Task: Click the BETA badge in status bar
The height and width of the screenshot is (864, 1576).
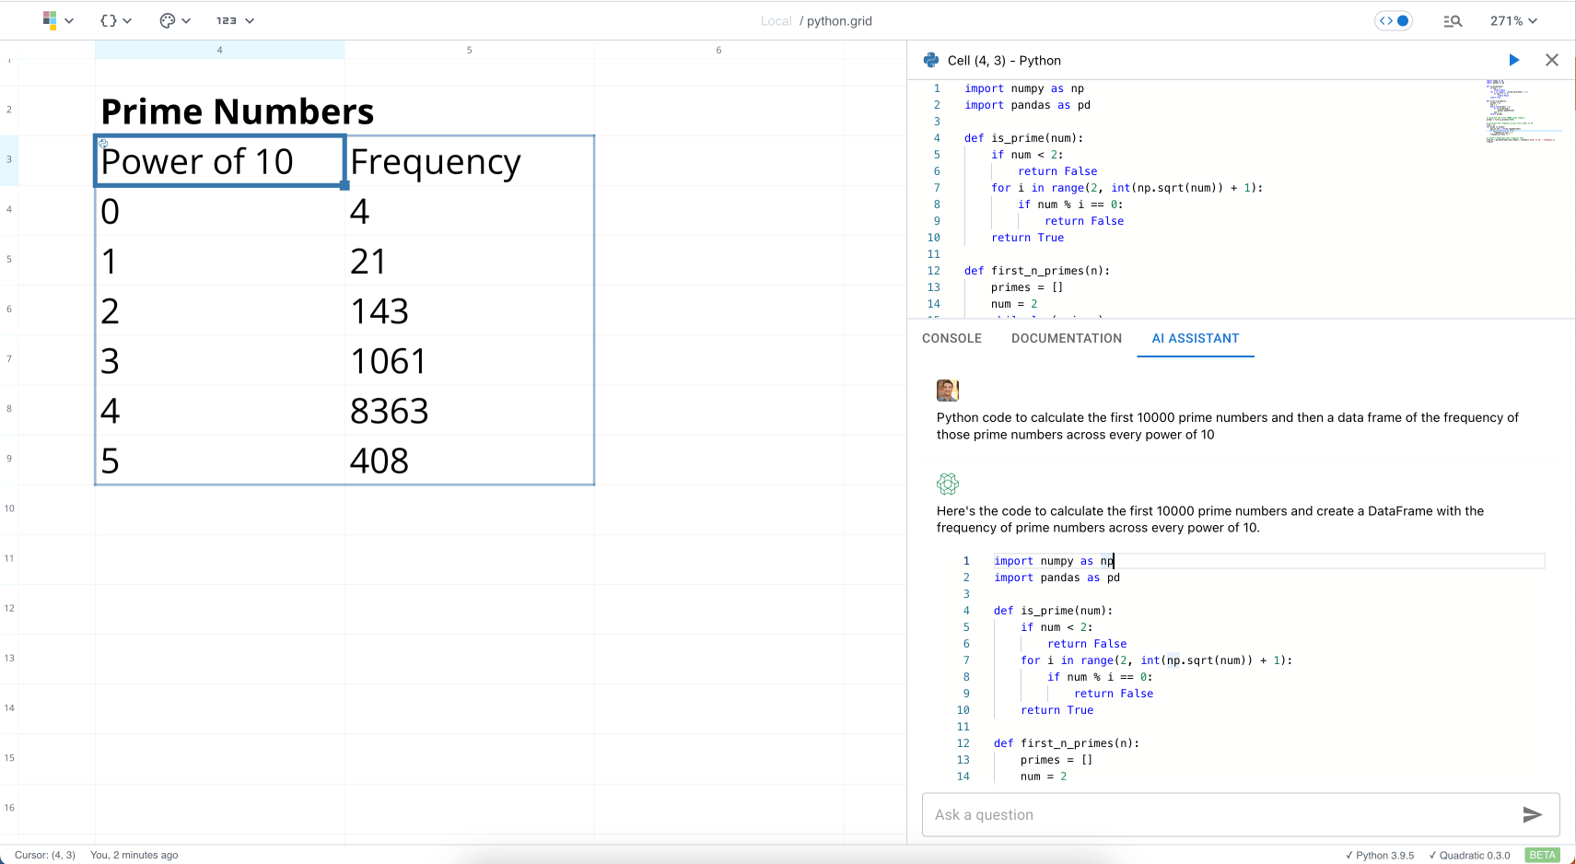Action: pyautogui.click(x=1542, y=855)
